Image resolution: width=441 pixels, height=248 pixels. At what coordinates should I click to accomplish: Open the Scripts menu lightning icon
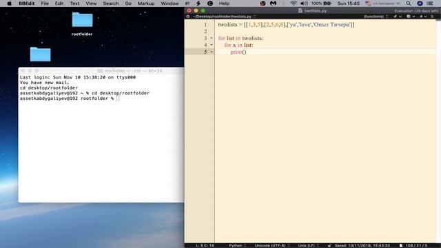pos(198,3)
